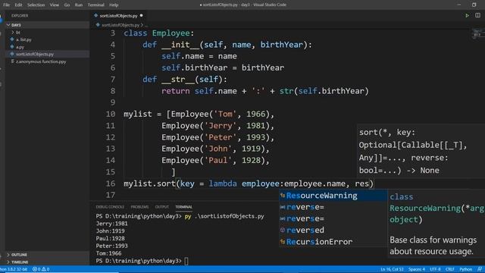This screenshot has height=273, width=485.
Task: Click the string 'Tom' on line 10
Action: (225, 115)
